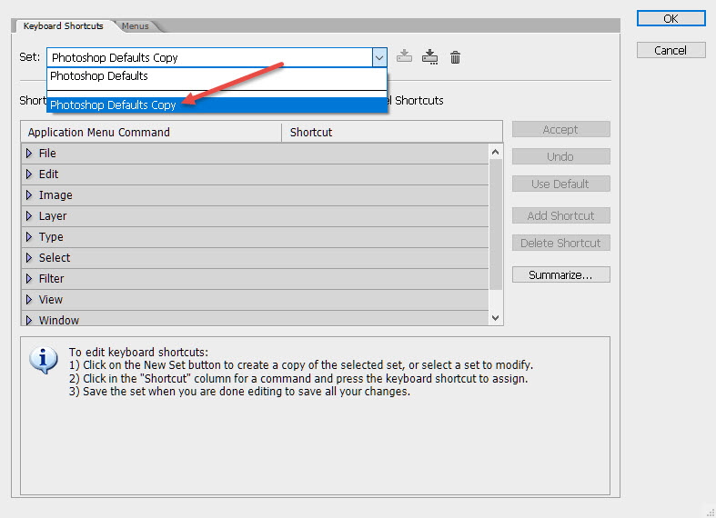
Task: Click the OK button
Action: (x=671, y=19)
